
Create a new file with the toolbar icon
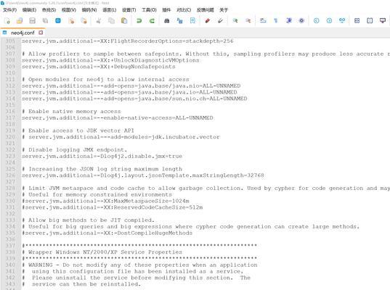pos(7,21)
